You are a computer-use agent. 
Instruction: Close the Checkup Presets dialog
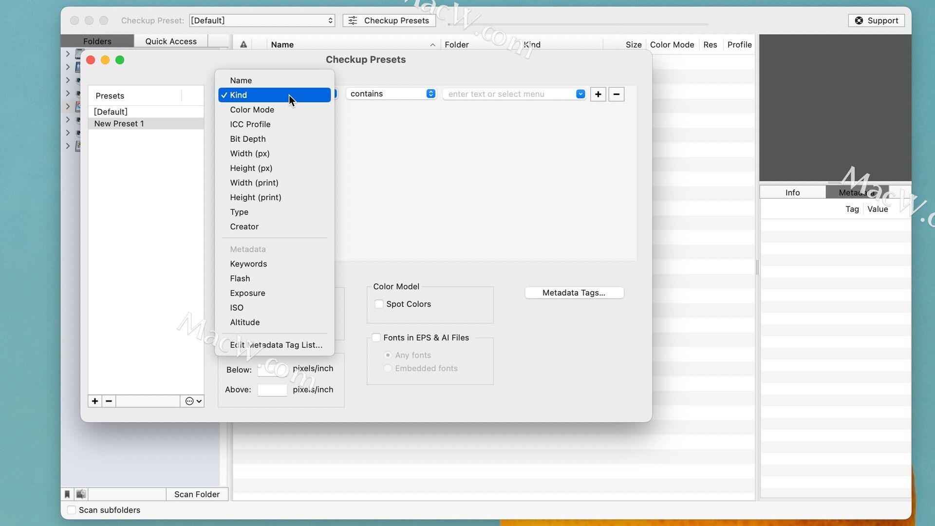point(91,60)
